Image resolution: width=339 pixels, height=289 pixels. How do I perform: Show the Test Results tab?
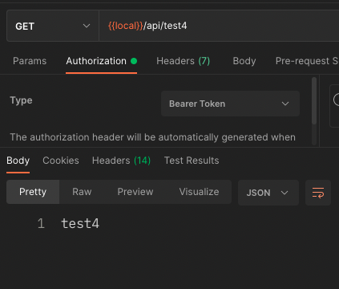[x=192, y=161]
